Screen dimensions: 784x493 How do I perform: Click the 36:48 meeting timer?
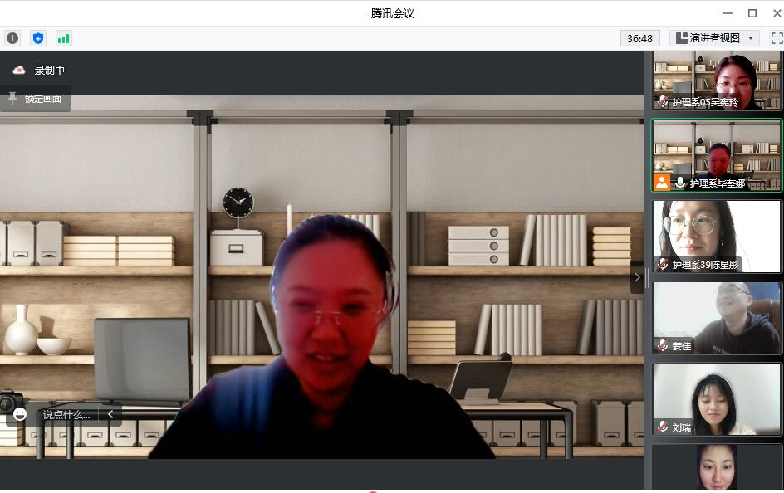pos(639,38)
